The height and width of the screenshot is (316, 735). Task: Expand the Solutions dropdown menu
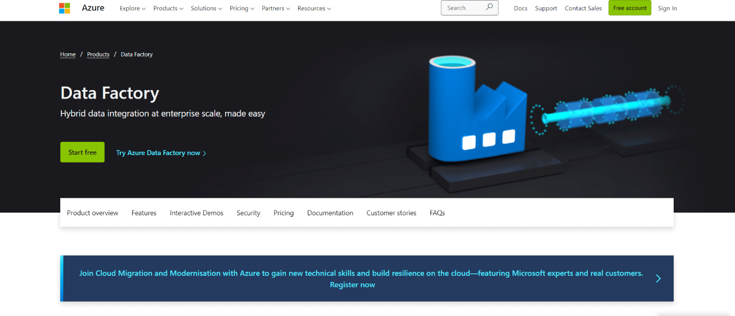[x=206, y=8]
